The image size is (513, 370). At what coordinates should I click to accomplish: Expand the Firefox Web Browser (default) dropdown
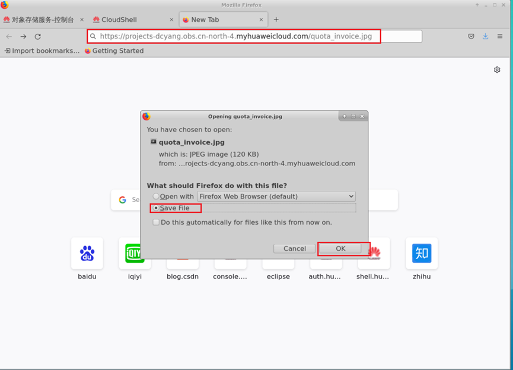(276, 196)
